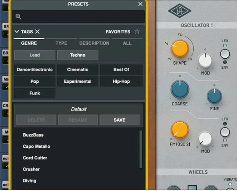Clear tags with the X icon
The width and height of the screenshot is (237, 191).
coord(37,32)
